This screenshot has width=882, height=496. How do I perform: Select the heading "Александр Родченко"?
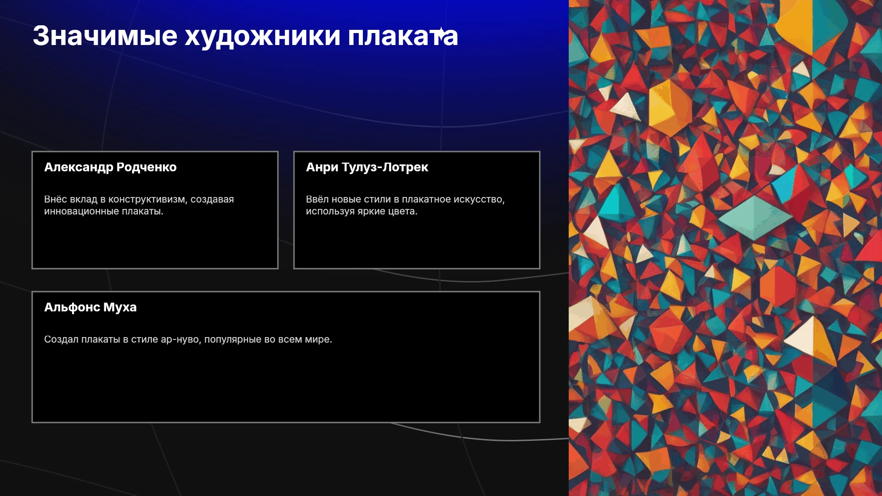pyautogui.click(x=110, y=167)
